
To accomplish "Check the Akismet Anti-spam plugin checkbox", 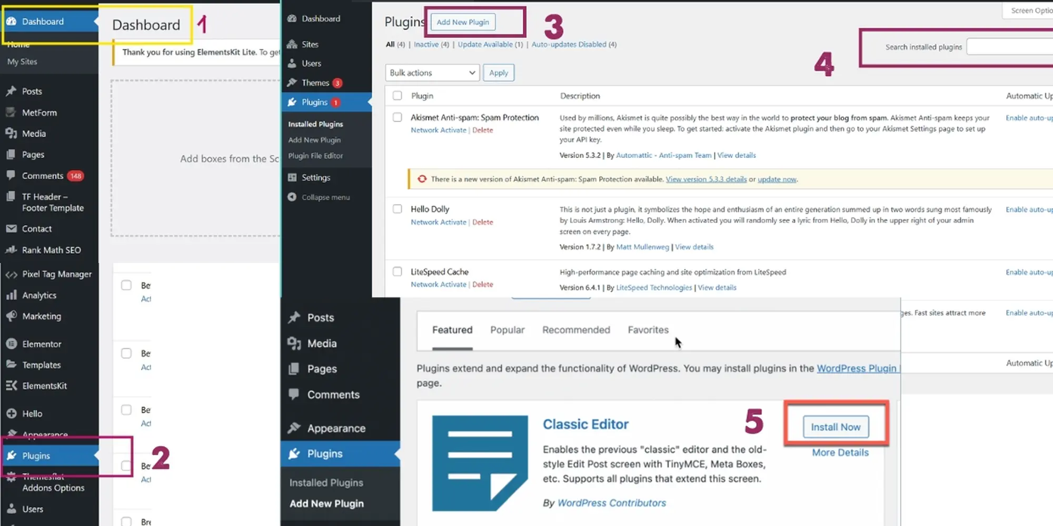I will [x=398, y=117].
